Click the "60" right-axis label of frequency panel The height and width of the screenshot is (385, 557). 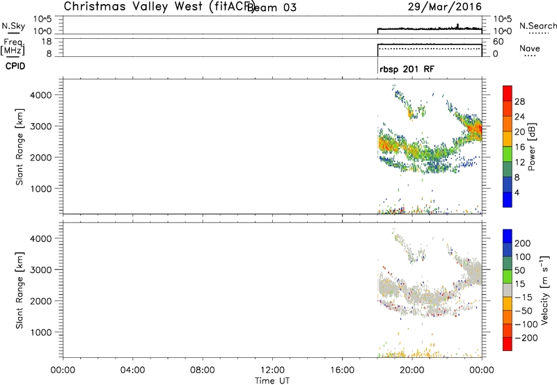pyautogui.click(x=498, y=42)
